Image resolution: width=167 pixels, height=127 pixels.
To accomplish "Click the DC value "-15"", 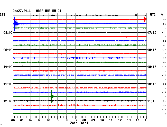I will (x=164, y=24).
